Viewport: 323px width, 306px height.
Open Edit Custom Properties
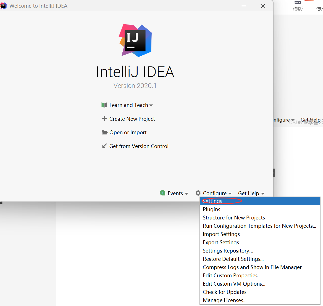point(260,275)
